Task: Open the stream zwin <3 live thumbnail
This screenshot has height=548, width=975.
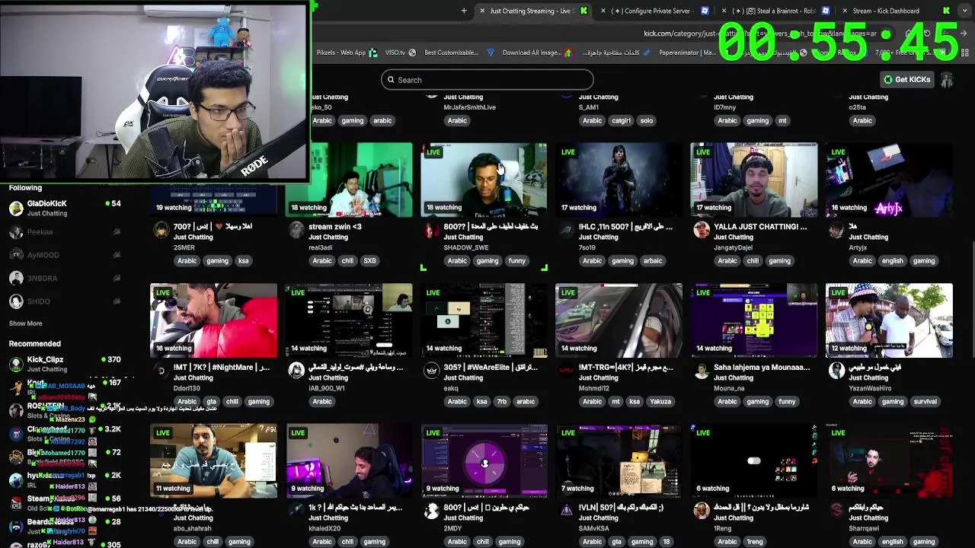Action: click(349, 180)
